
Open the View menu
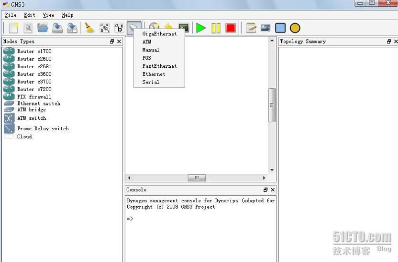click(x=48, y=15)
